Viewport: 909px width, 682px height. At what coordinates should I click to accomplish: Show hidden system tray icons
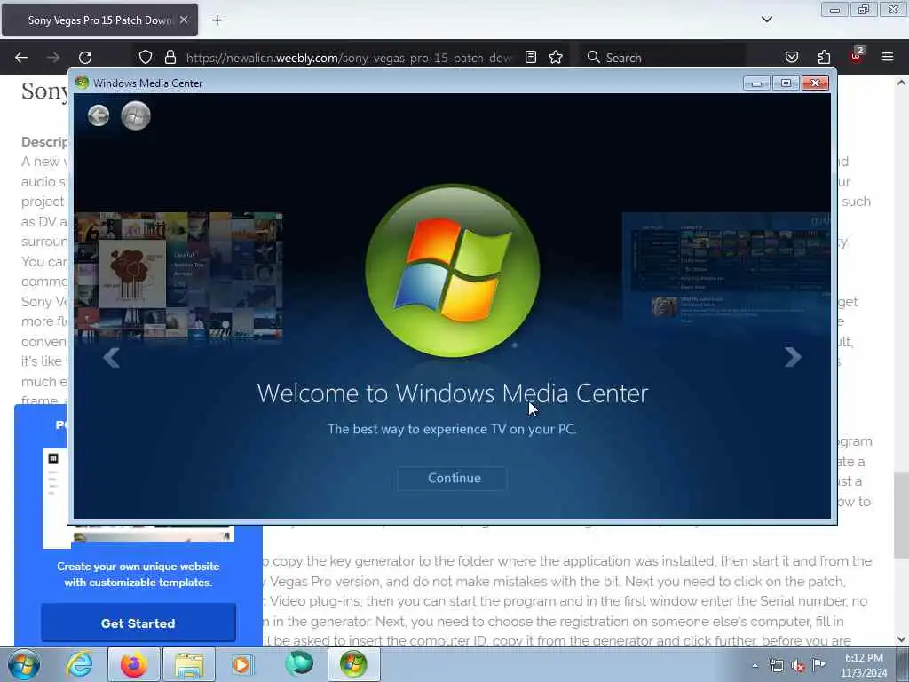(755, 665)
